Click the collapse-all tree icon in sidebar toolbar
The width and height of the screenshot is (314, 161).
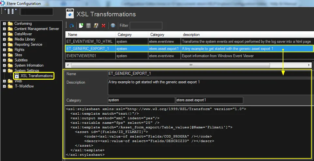point(14,11)
